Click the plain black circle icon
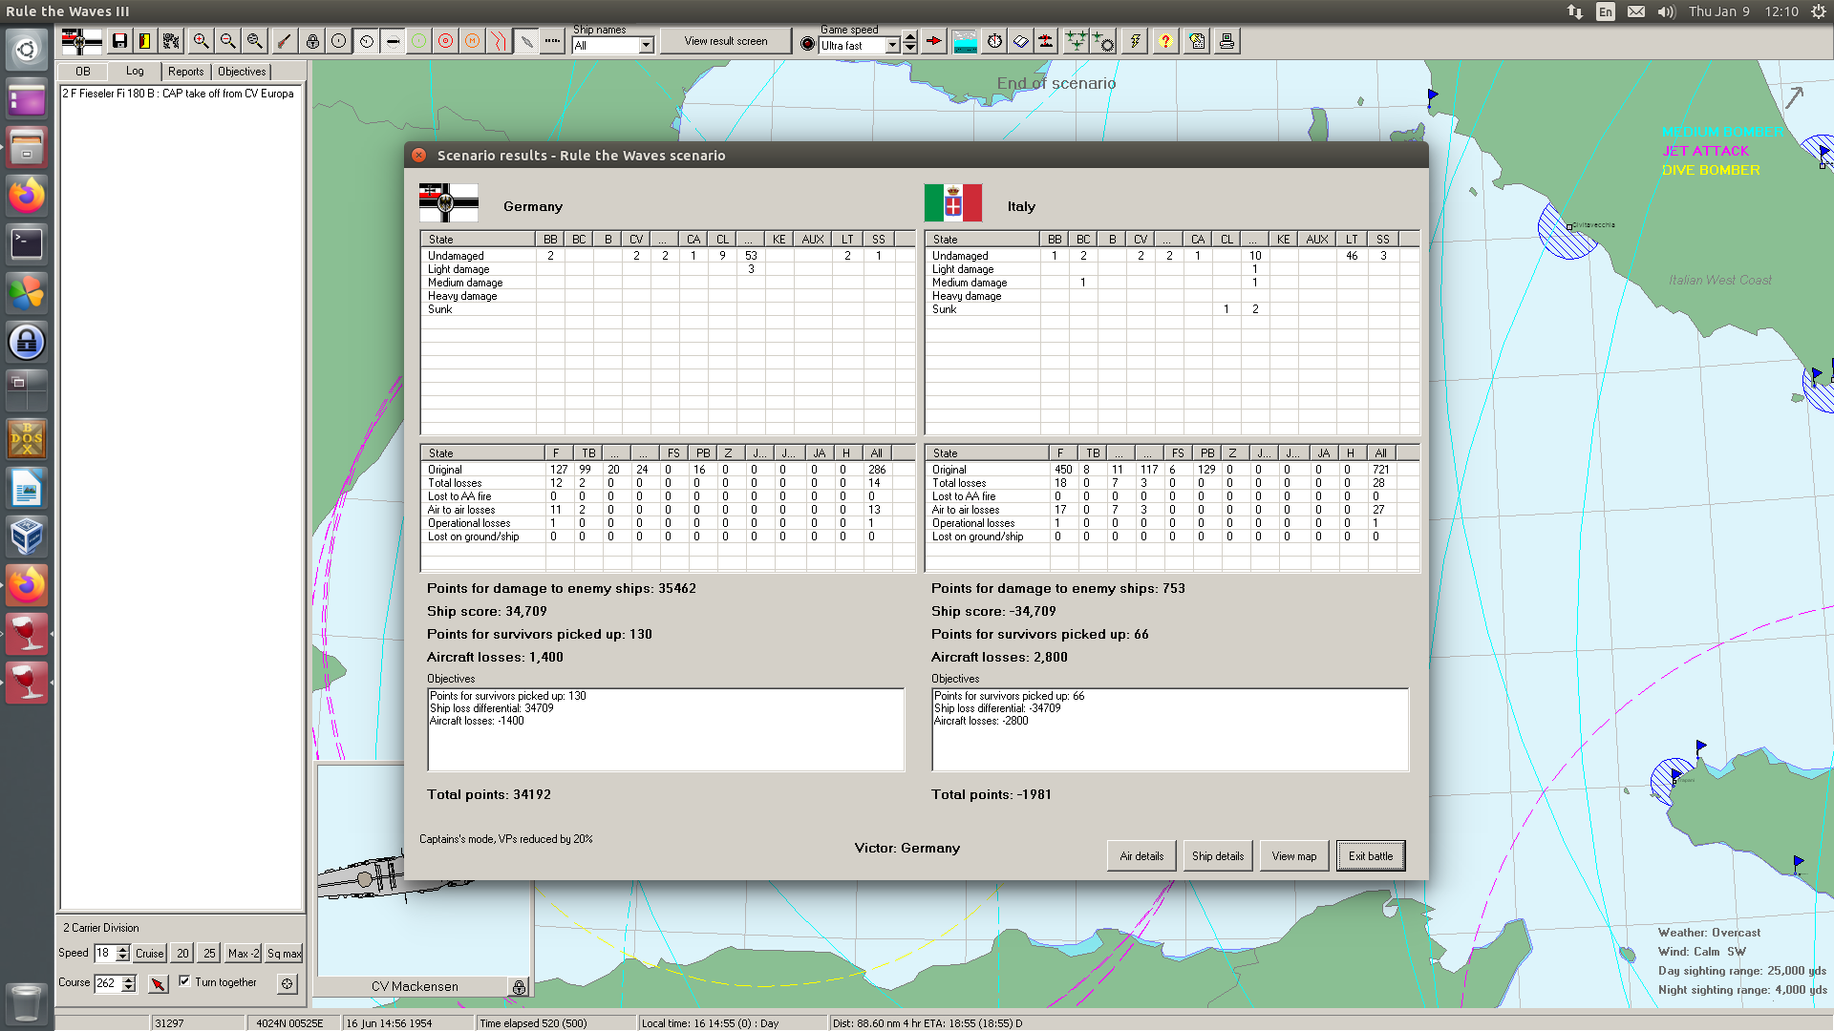This screenshot has width=1834, height=1031. (339, 41)
